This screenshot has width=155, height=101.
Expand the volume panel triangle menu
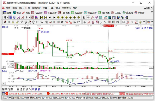(4, 67)
